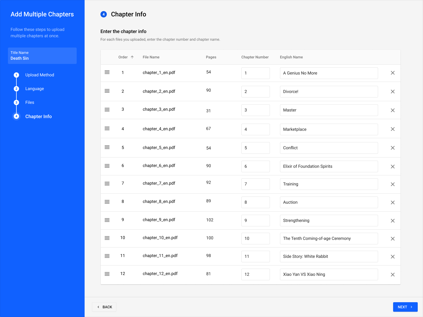Delete the Xiao Yan VS Xiao Ning row

coord(393,275)
